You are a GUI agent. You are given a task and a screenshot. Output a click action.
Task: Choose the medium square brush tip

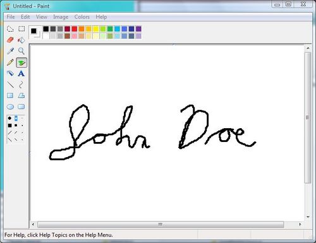tap(16, 126)
